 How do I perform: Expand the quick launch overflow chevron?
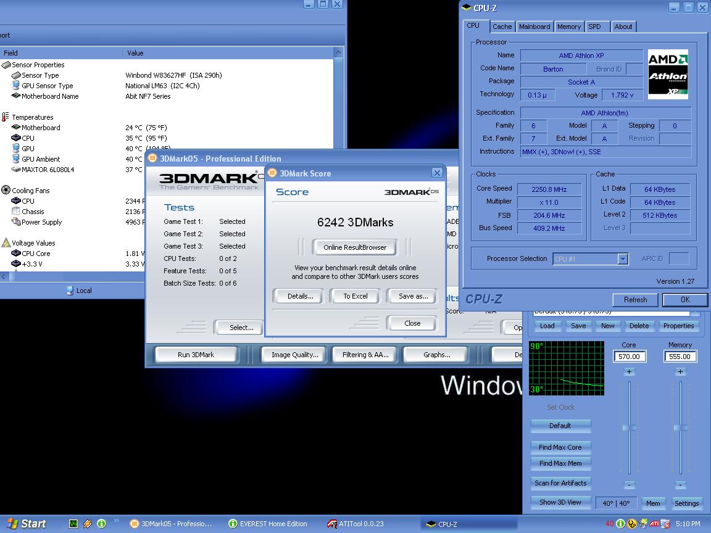click(117, 521)
